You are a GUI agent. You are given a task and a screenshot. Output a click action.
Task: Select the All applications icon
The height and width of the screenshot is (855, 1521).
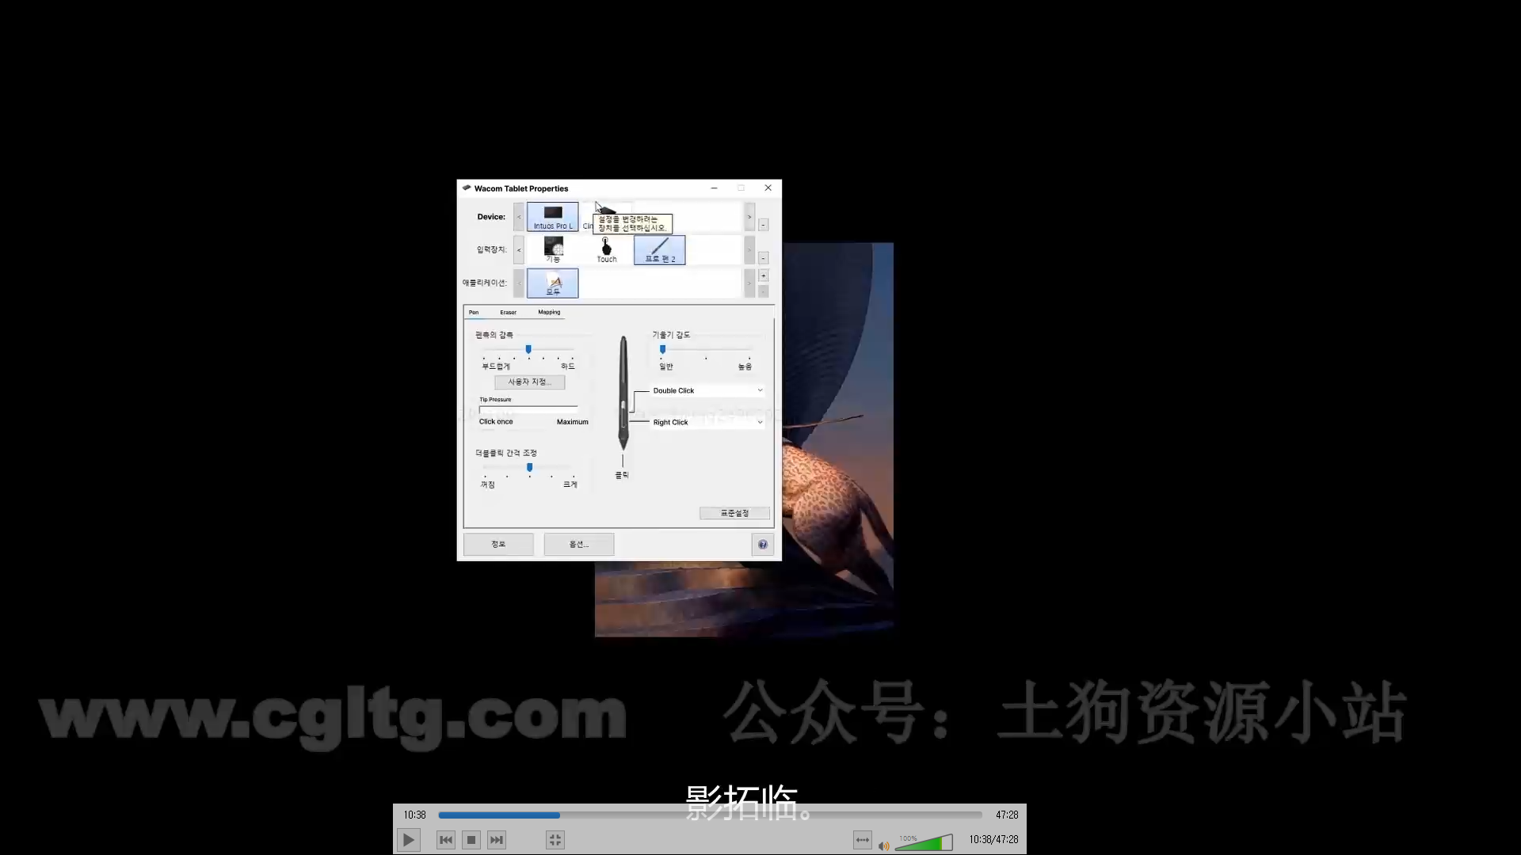(x=552, y=283)
